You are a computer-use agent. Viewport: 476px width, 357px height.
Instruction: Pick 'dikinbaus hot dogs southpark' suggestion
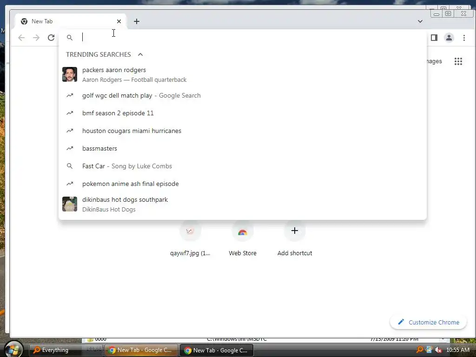pos(242,205)
